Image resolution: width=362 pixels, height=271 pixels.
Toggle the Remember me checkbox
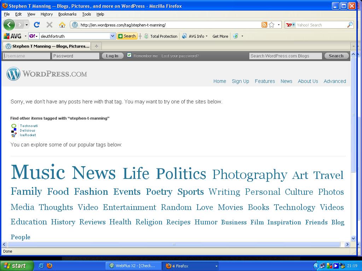click(129, 55)
